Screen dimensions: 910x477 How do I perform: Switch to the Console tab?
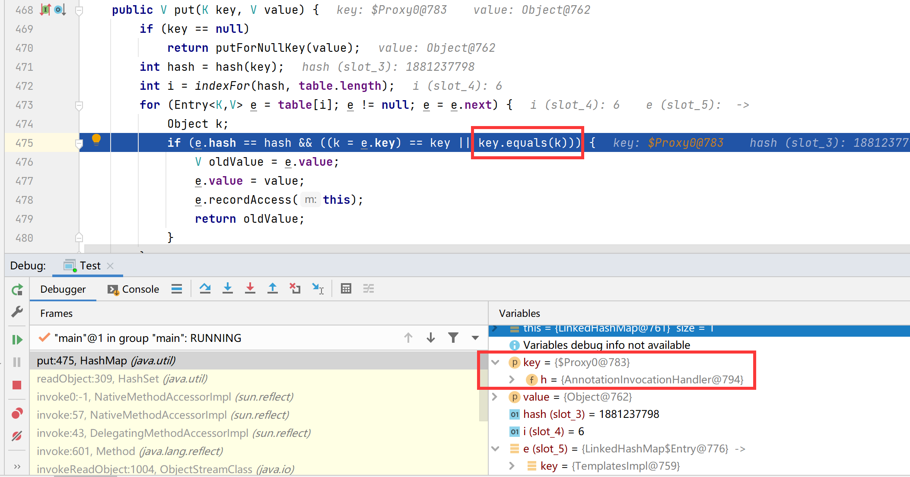coord(134,289)
